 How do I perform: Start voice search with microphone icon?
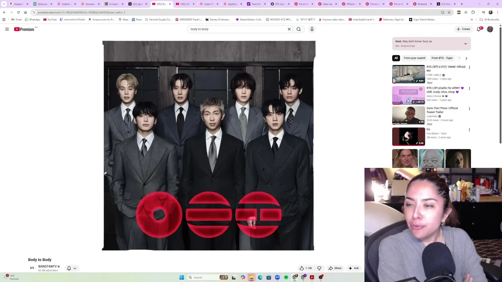[x=312, y=29]
